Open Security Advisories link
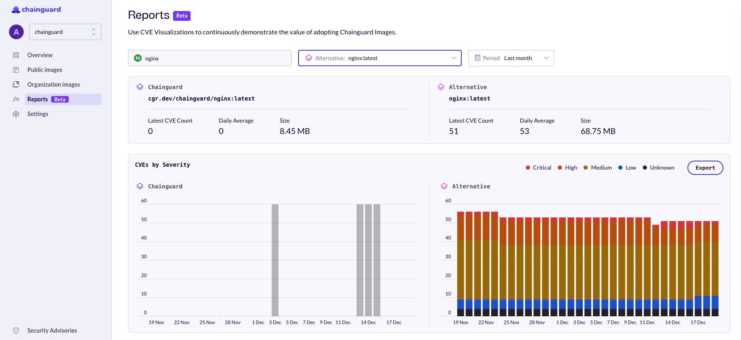 click(x=52, y=331)
